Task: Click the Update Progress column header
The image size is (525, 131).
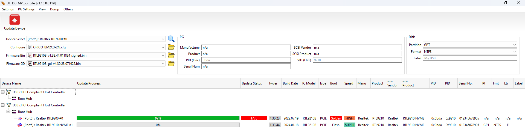Action: click(158, 83)
